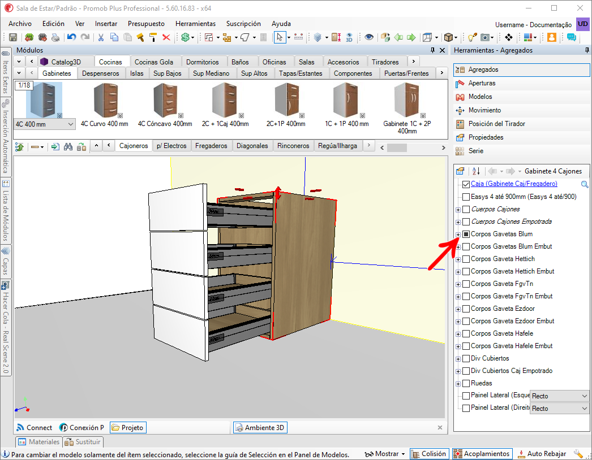Open the Capas side panel tab
The height and width of the screenshot is (460, 592).
click(6, 262)
